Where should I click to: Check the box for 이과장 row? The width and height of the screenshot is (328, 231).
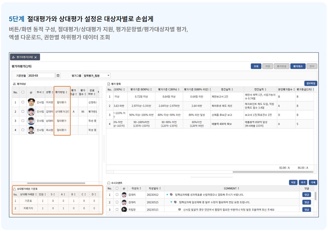pyautogui.click(x=23, y=102)
